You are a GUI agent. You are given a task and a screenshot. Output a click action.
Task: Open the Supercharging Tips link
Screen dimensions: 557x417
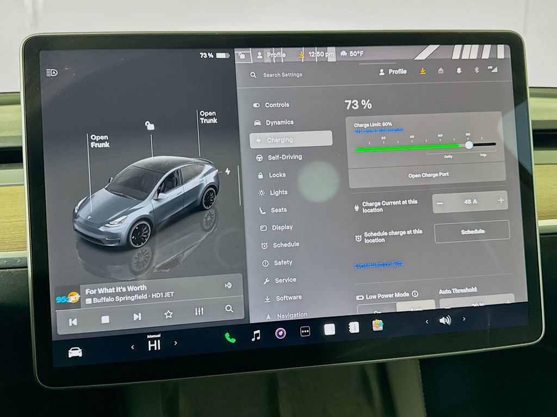[379, 264]
